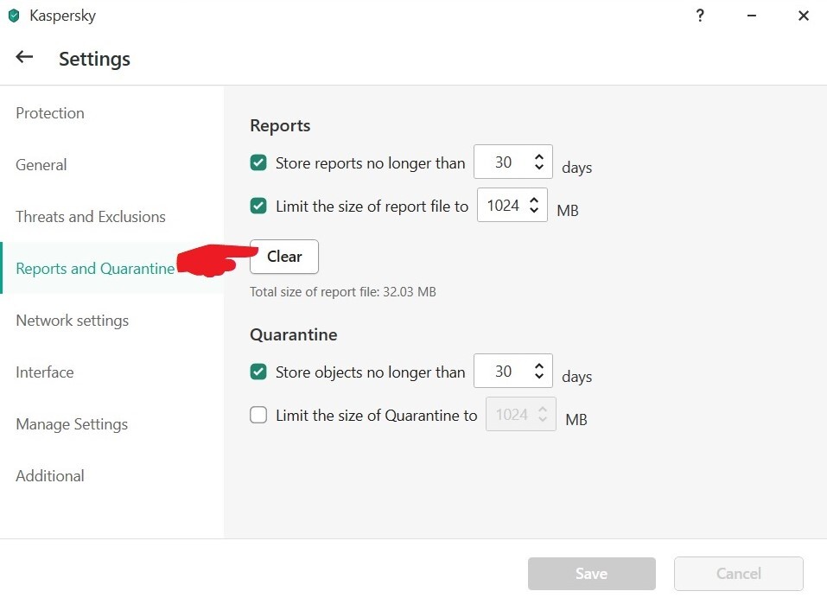827x604 pixels.
Task: Uncheck Store objects no longer than checkbox
Action: [258, 372]
